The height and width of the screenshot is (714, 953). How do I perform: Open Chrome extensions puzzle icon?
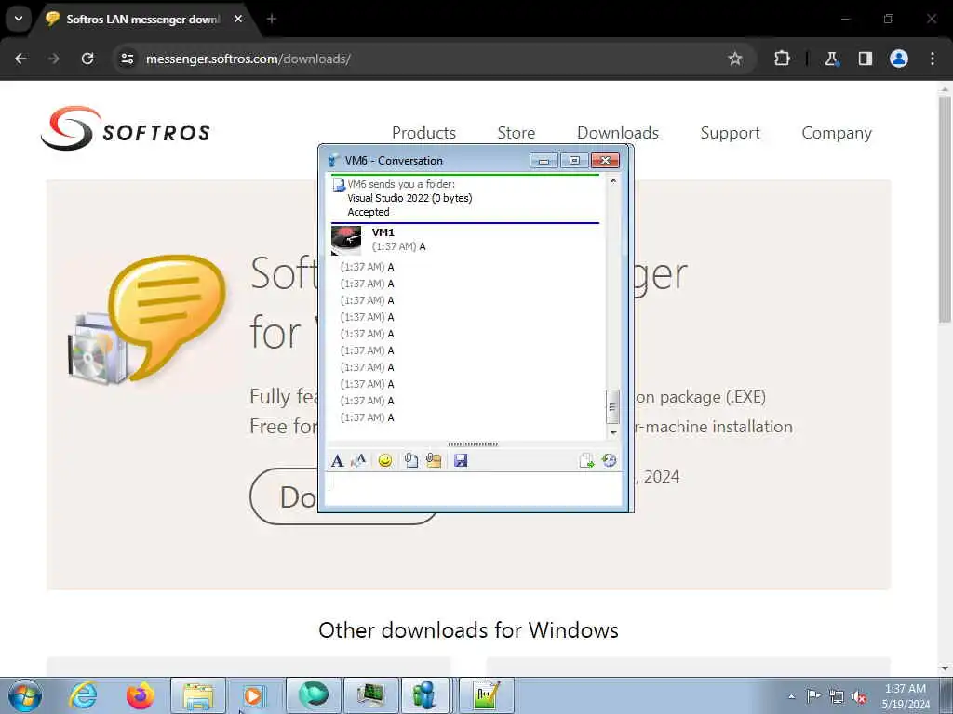(x=782, y=59)
